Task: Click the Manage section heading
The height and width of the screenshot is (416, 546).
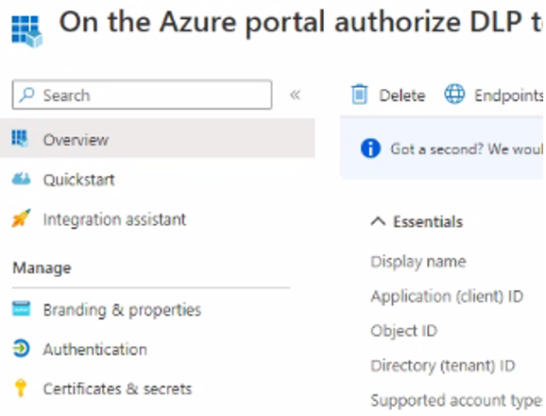Action: click(42, 268)
